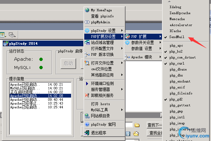
Task: Click the 打开文件位置 icon
Action: tap(87, 63)
